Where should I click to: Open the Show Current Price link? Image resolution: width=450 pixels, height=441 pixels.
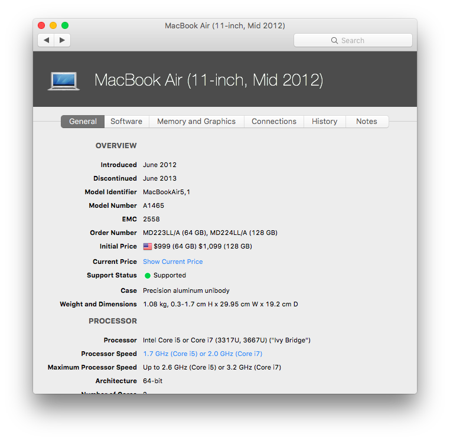tap(172, 262)
